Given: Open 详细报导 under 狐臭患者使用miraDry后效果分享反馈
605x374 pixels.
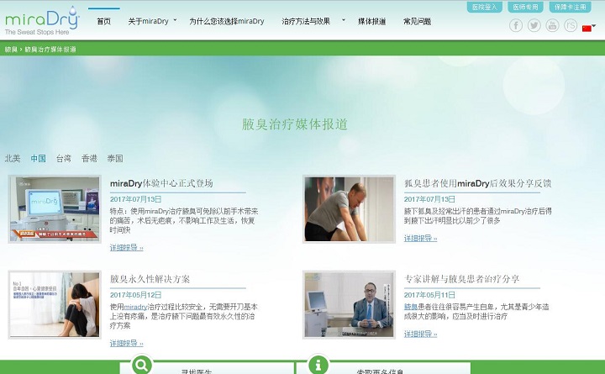Looking at the screenshot, I should coord(420,239).
